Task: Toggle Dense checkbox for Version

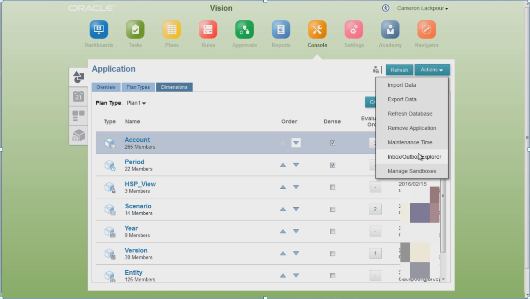Action: 333,253
